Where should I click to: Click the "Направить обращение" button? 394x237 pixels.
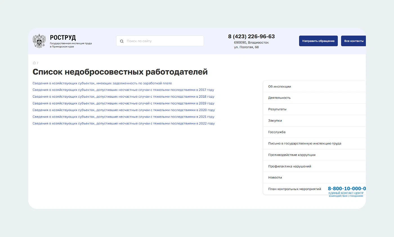(318, 41)
